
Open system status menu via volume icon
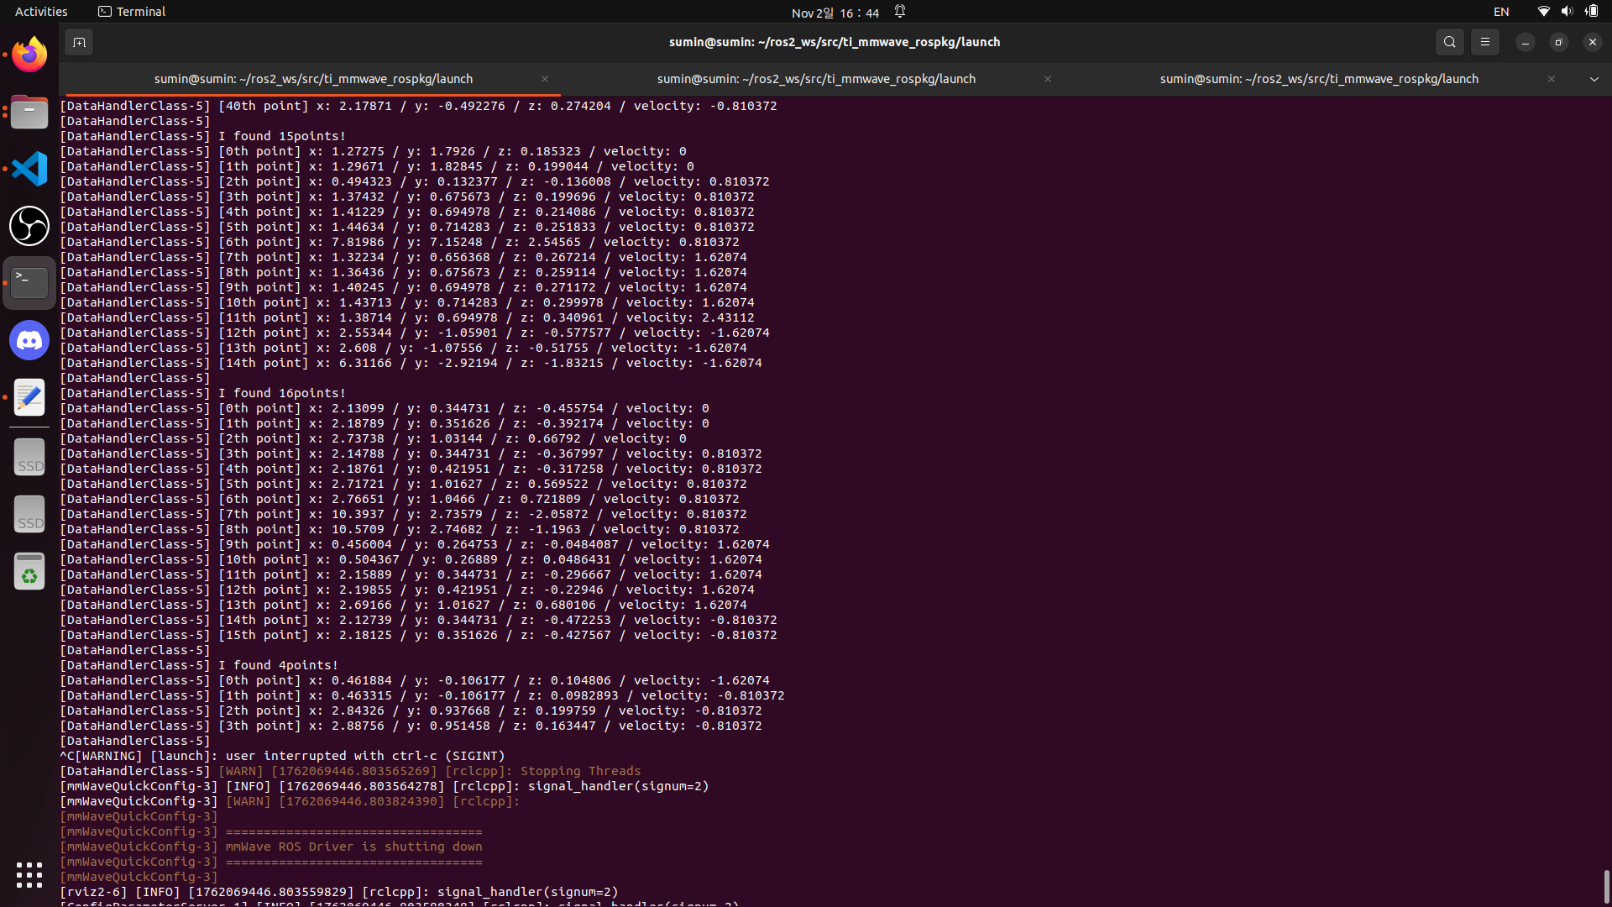coord(1567,12)
